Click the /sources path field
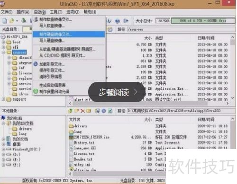The height and width of the screenshot is (184, 237). [181, 29]
